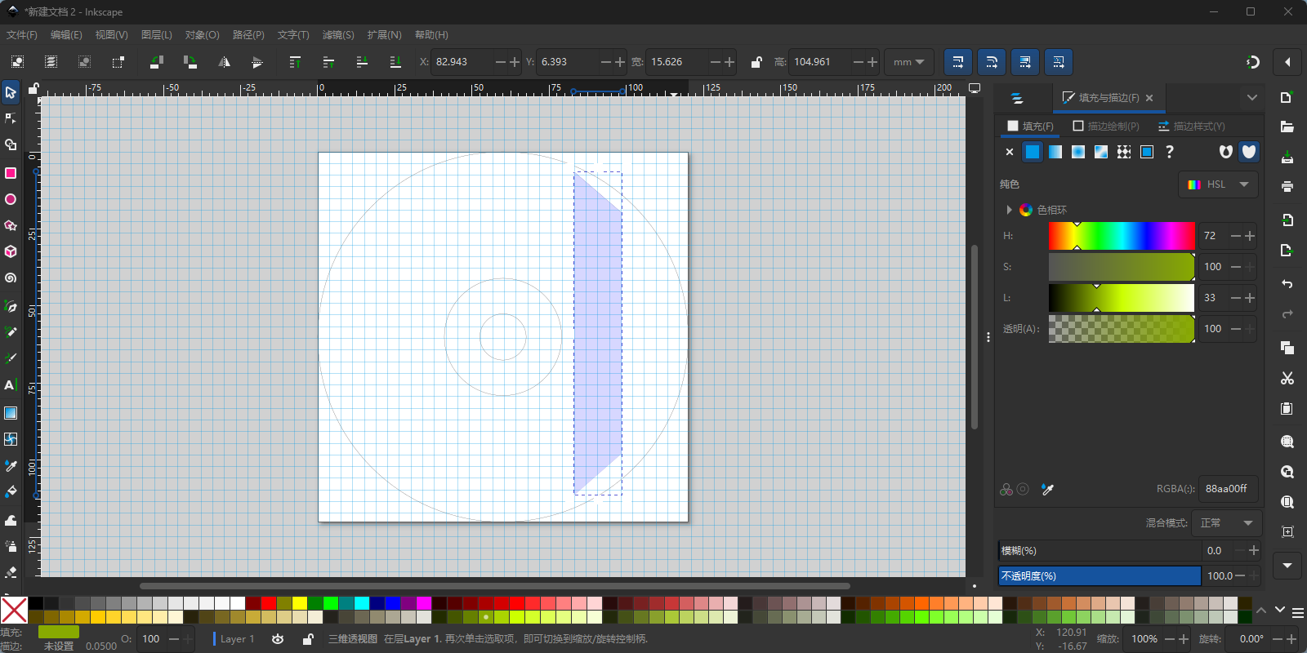Toggle Layer 1 lock icon

308,639
